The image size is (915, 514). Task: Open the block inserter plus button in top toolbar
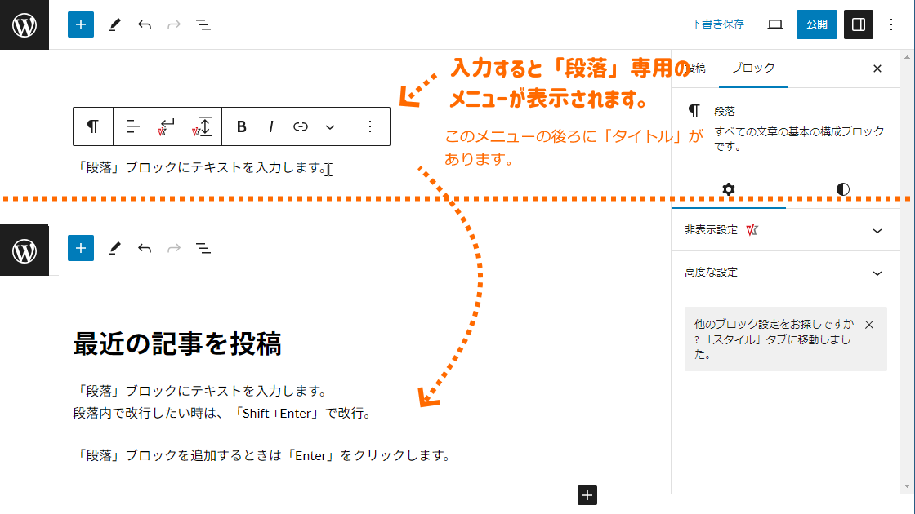[80, 24]
